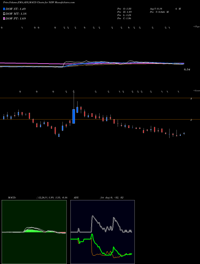
Task: Click the chart title mentioning MunafaSutra.com
Action: 39,2
